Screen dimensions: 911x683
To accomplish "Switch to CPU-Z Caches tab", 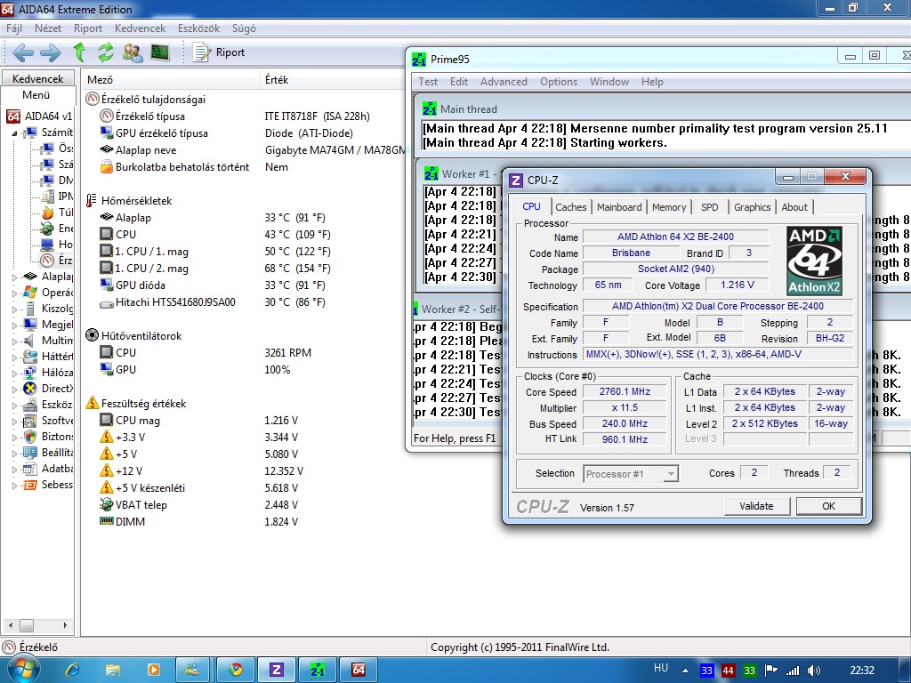I will [570, 207].
